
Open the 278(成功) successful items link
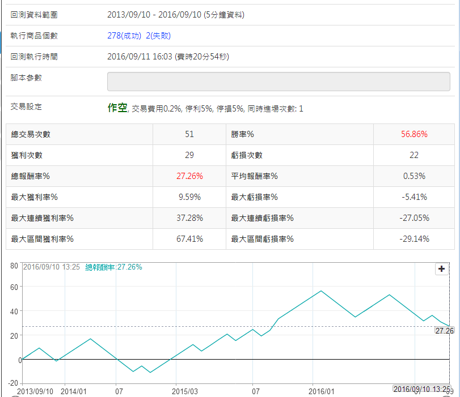124,36
